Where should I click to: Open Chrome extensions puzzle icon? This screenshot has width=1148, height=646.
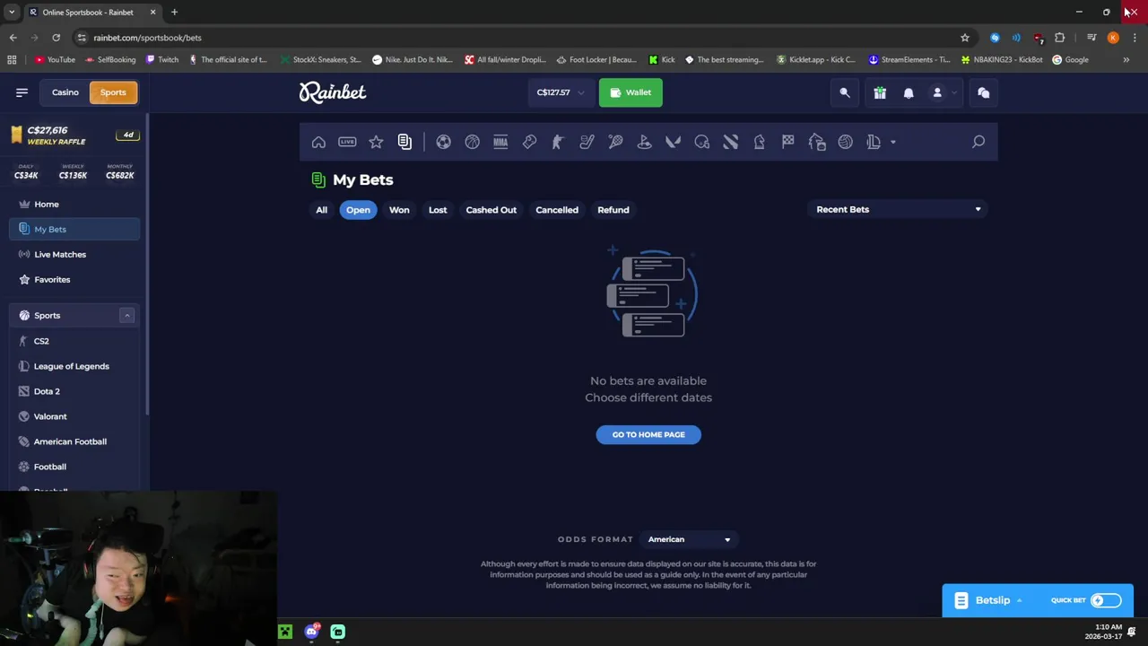click(x=1060, y=38)
